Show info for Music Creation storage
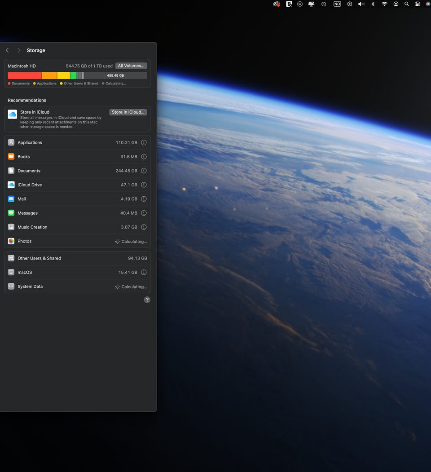431x472 pixels. click(x=144, y=227)
